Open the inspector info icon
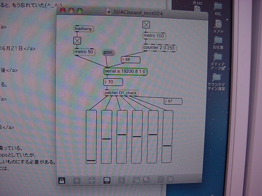This screenshot has width=262, height=196. tap(122, 180)
